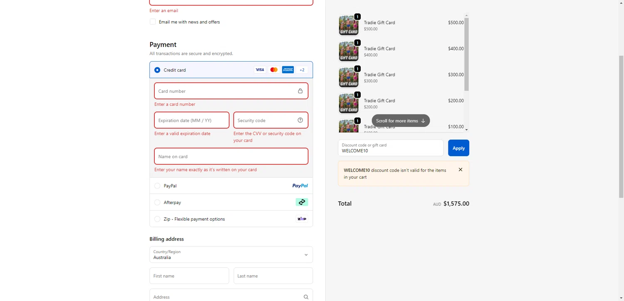624x301 pixels.
Task: Show the +2 additional card brands
Action: 302,70
